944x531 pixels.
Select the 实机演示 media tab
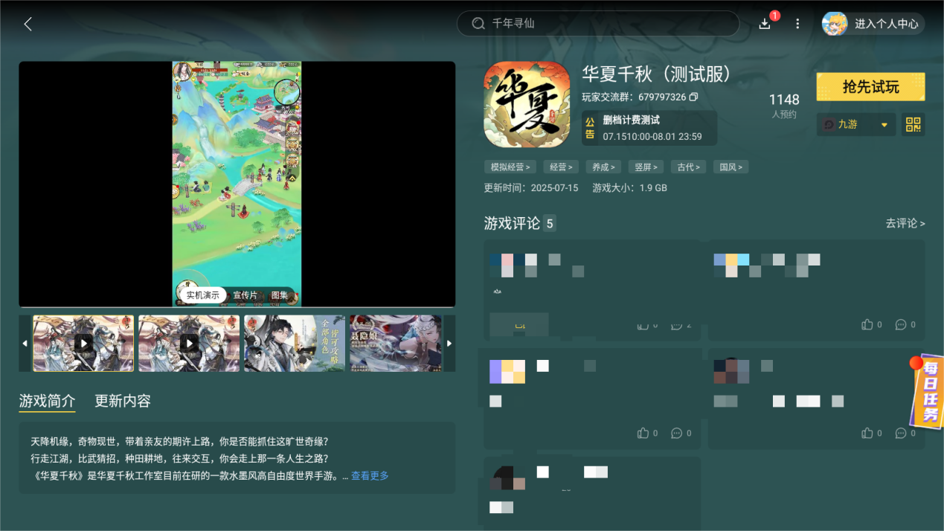[203, 295]
